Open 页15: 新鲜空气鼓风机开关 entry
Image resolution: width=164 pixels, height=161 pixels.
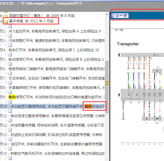(52, 154)
